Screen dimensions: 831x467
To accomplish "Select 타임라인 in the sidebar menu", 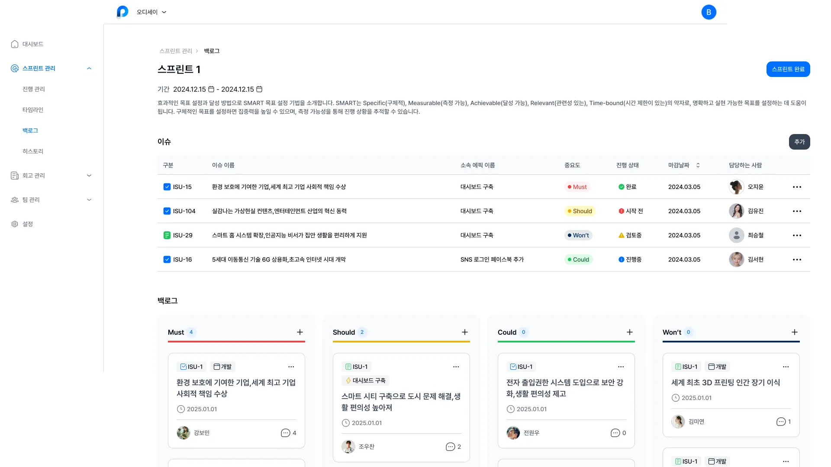I will click(x=32, y=110).
